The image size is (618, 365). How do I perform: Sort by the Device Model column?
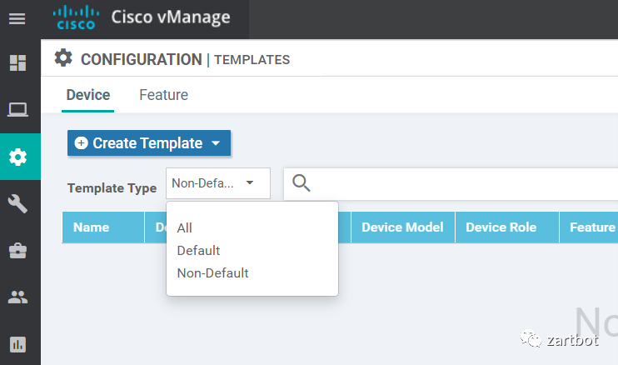403,227
